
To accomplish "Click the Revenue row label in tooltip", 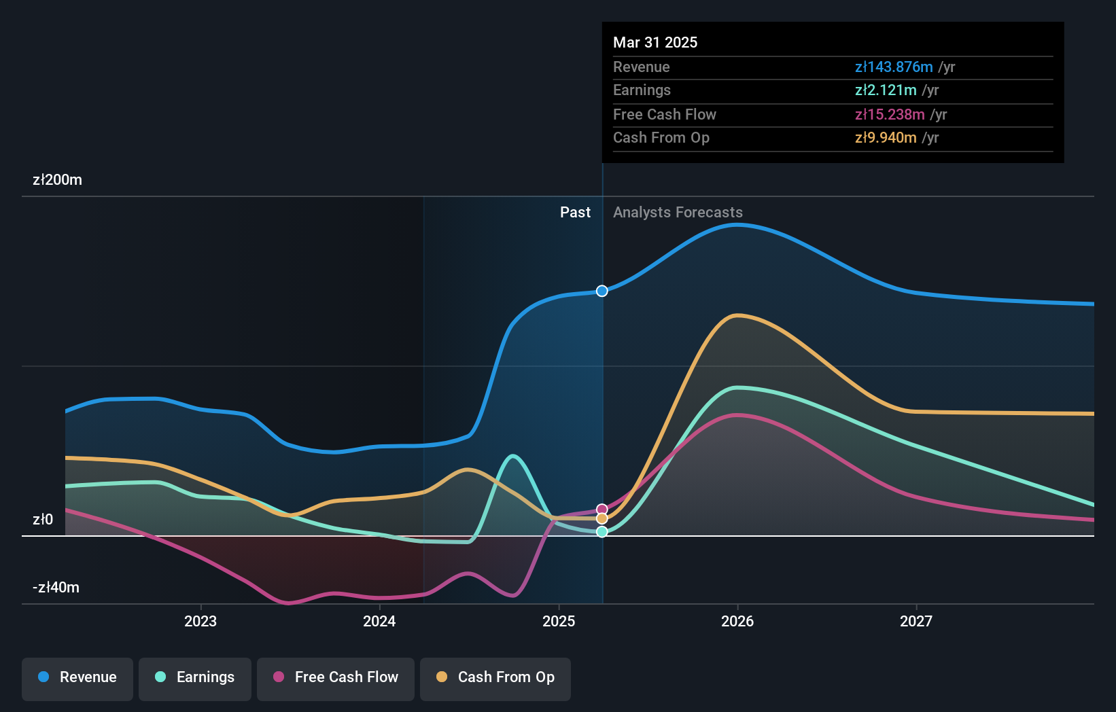I will tap(641, 67).
